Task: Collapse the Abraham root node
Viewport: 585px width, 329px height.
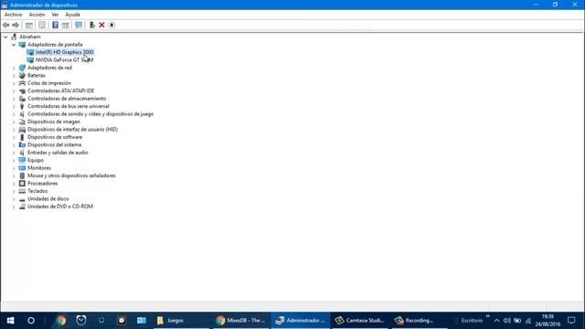Action: click(x=5, y=37)
